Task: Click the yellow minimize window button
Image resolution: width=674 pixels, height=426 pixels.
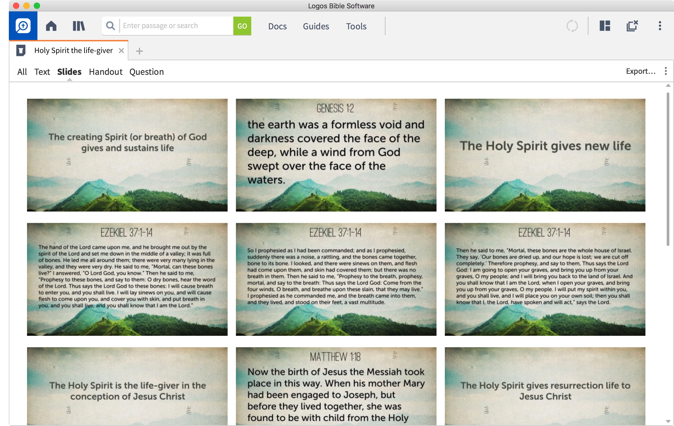Action: pyautogui.click(x=26, y=6)
